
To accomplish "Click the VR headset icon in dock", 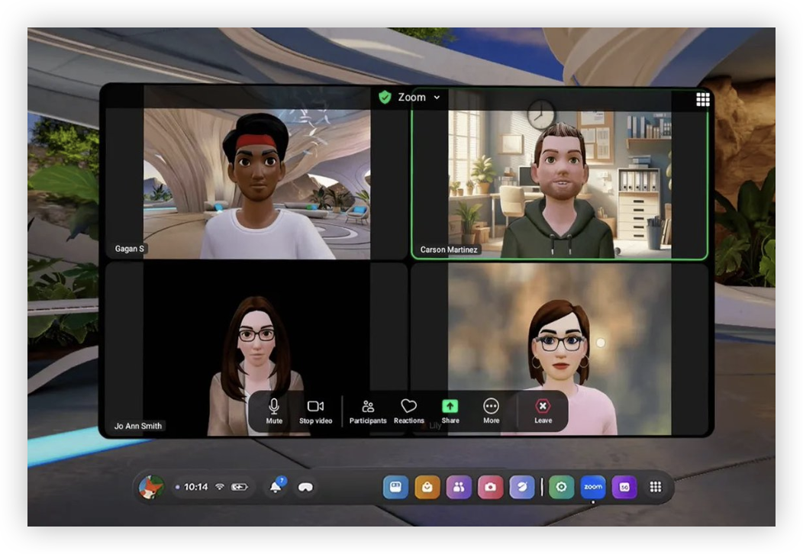I will coord(305,487).
